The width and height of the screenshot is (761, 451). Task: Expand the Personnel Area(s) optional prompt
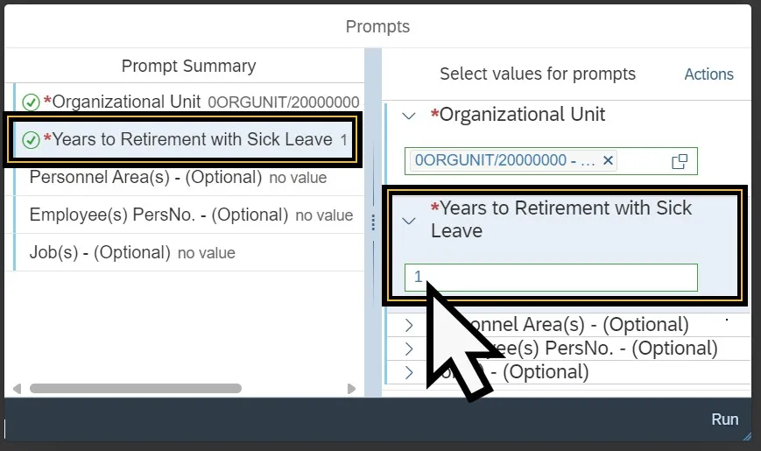coord(408,325)
